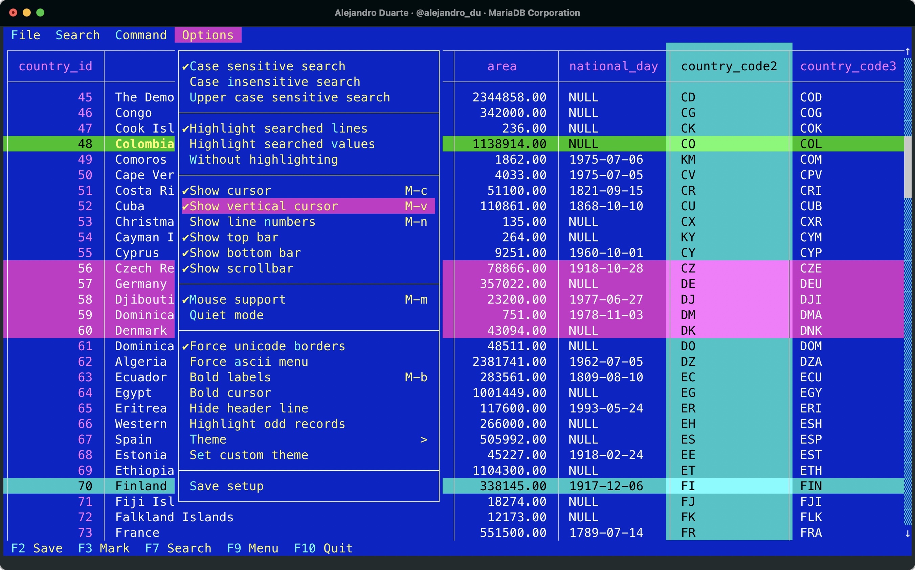The image size is (915, 570).
Task: Open the Search menu
Action: 77,35
